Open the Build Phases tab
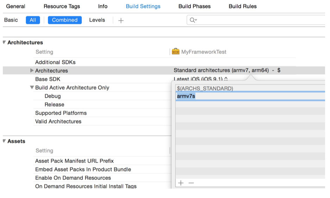The width and height of the screenshot is (330, 198). pyautogui.click(x=194, y=6)
